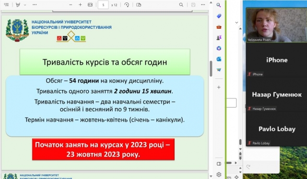
Task: Toggle the fit-to-width button
Action: point(90,5)
